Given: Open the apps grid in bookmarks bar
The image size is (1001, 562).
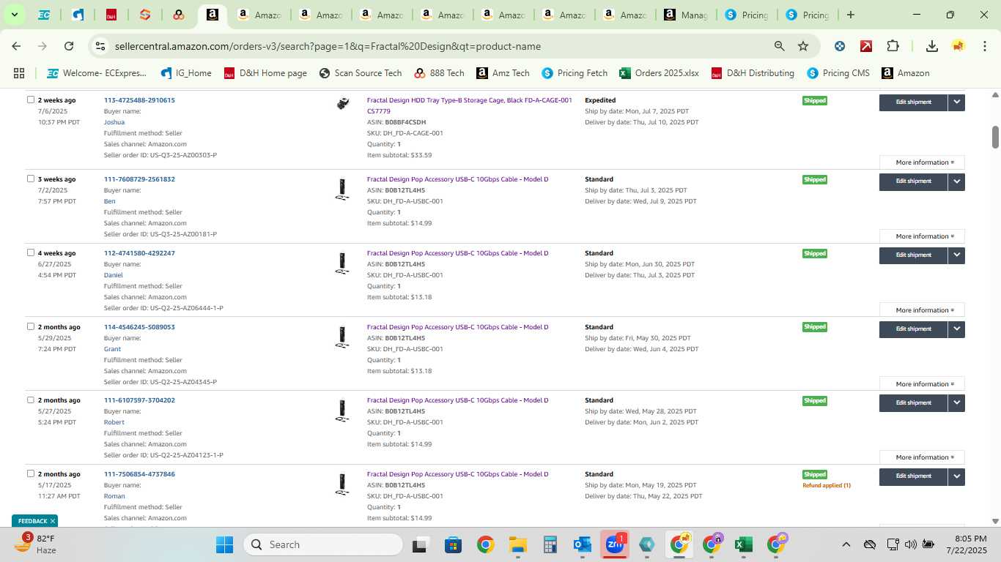Looking at the screenshot, I should [19, 73].
